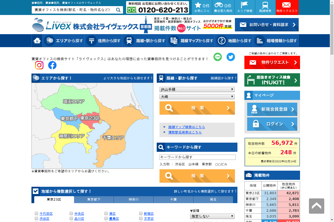
Task: Focus the キーワードから探す input field
Action: 198,157
